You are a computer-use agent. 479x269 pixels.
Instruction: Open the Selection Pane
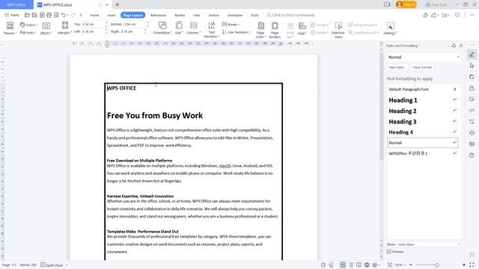point(338,30)
